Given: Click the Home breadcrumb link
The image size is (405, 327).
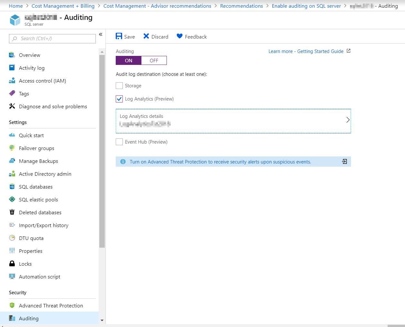Looking at the screenshot, I should pos(16,6).
